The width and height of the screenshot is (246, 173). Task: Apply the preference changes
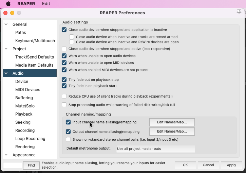pos(231,165)
